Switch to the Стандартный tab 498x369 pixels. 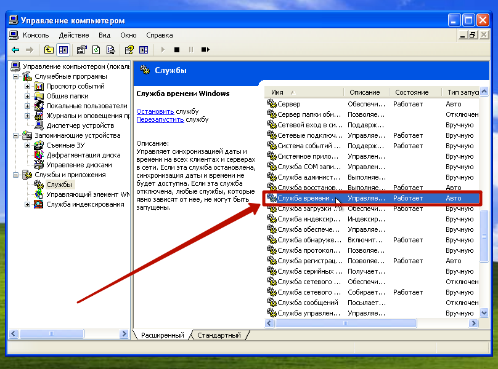pos(219,335)
